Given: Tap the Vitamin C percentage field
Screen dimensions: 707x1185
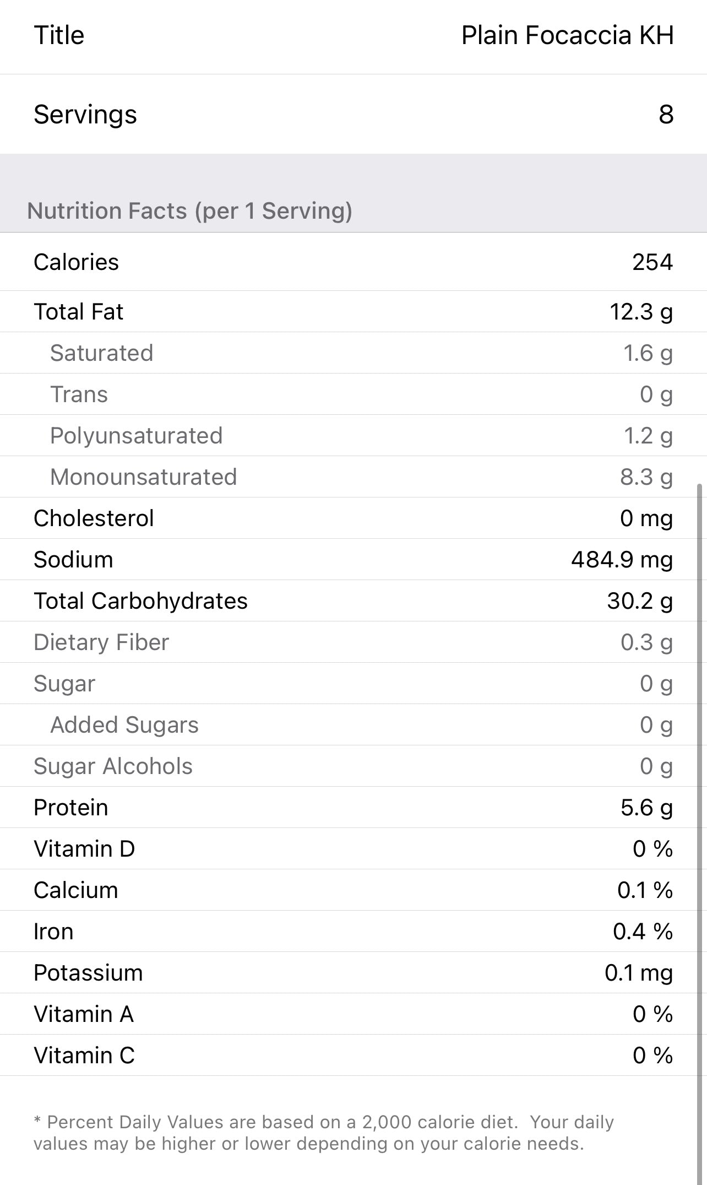Looking at the screenshot, I should pyautogui.click(x=652, y=1056).
